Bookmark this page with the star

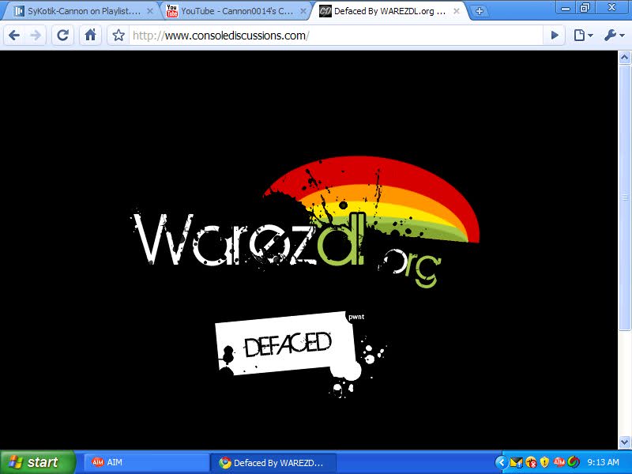click(x=118, y=36)
